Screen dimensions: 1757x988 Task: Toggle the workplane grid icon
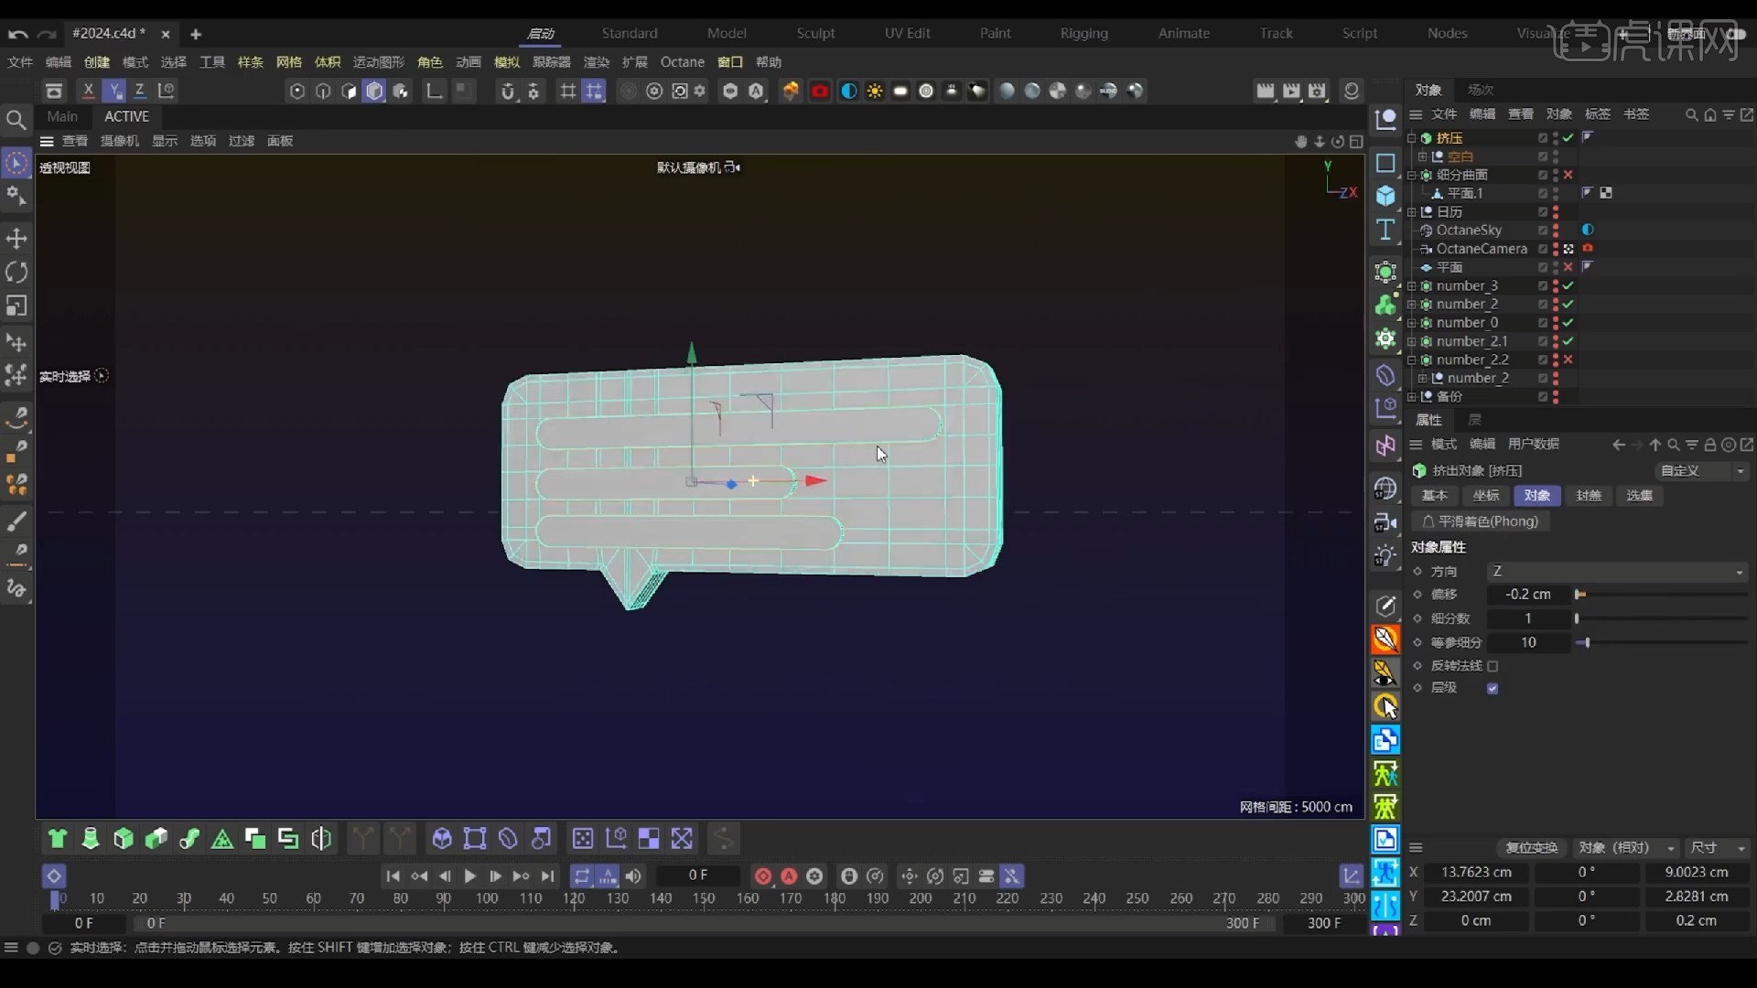[568, 91]
